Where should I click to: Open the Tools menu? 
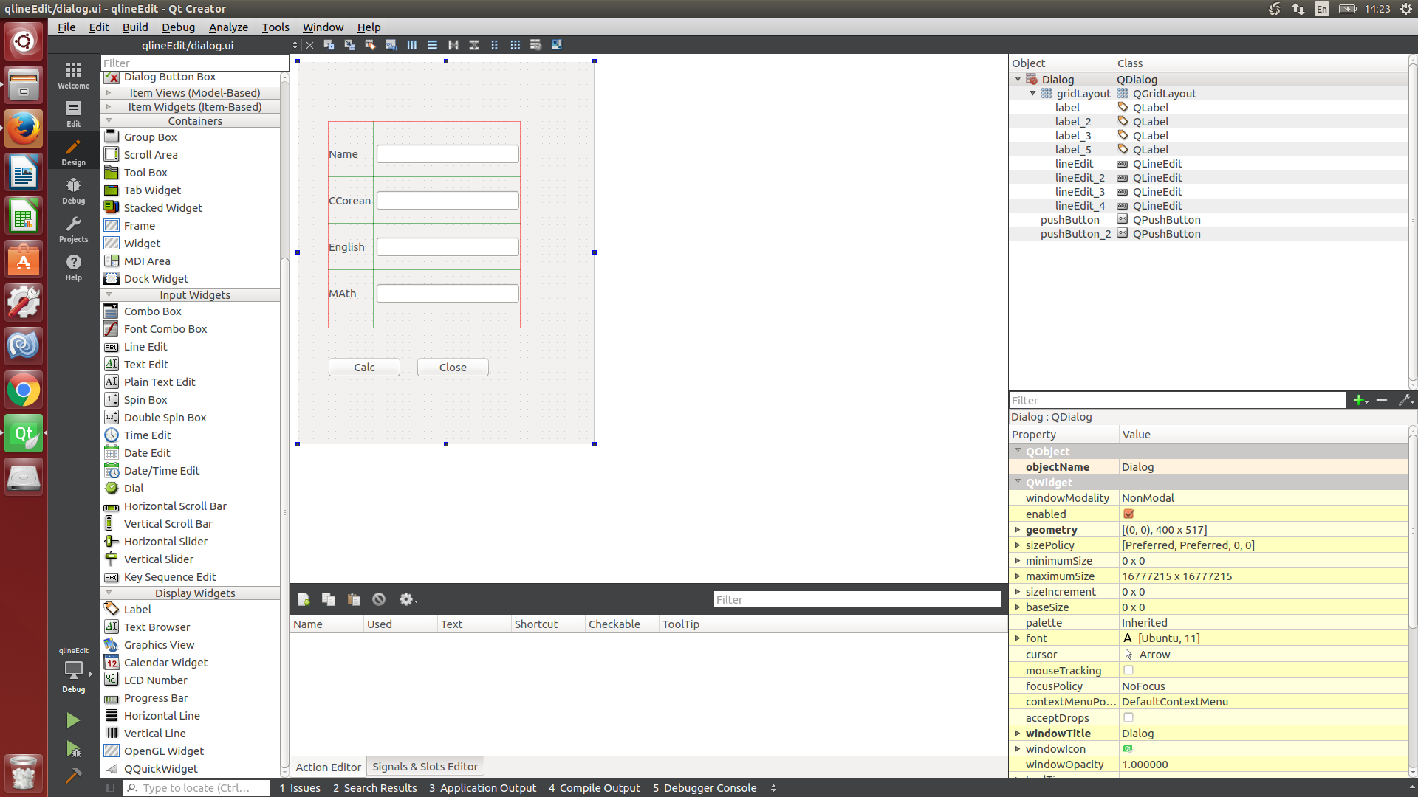click(x=275, y=27)
